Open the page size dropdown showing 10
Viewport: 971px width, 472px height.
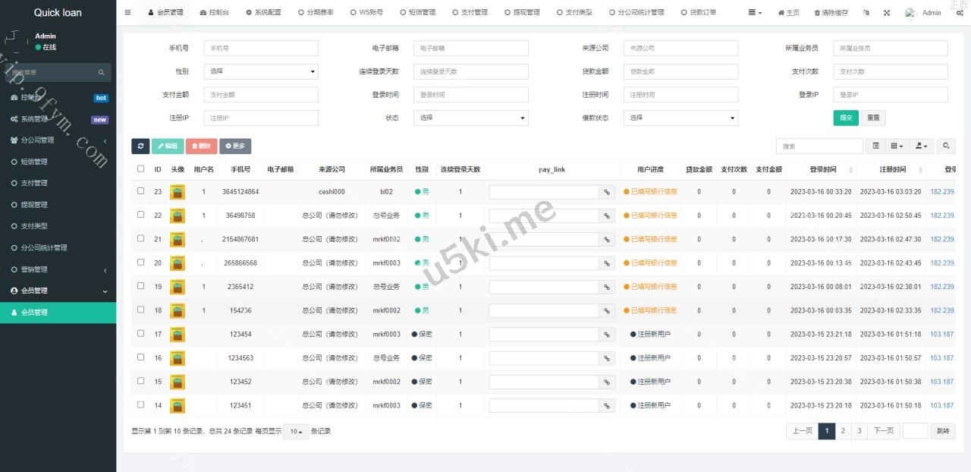(x=295, y=432)
